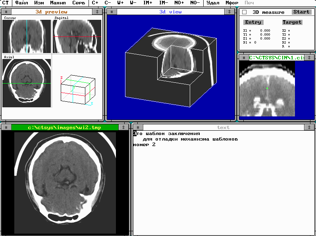Click the Удал button in the top bar
Image resolution: width=316 pixels, height=236 pixels.
pyautogui.click(x=213, y=3)
